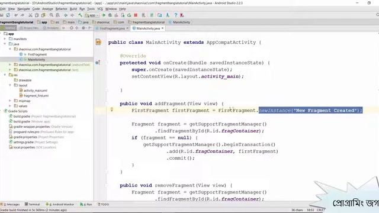
Task: Open the VCS menu
Action: 100,9
